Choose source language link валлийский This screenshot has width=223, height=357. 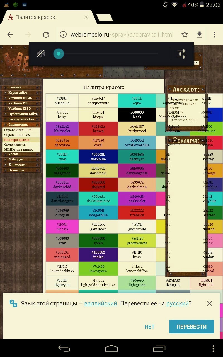point(100,303)
